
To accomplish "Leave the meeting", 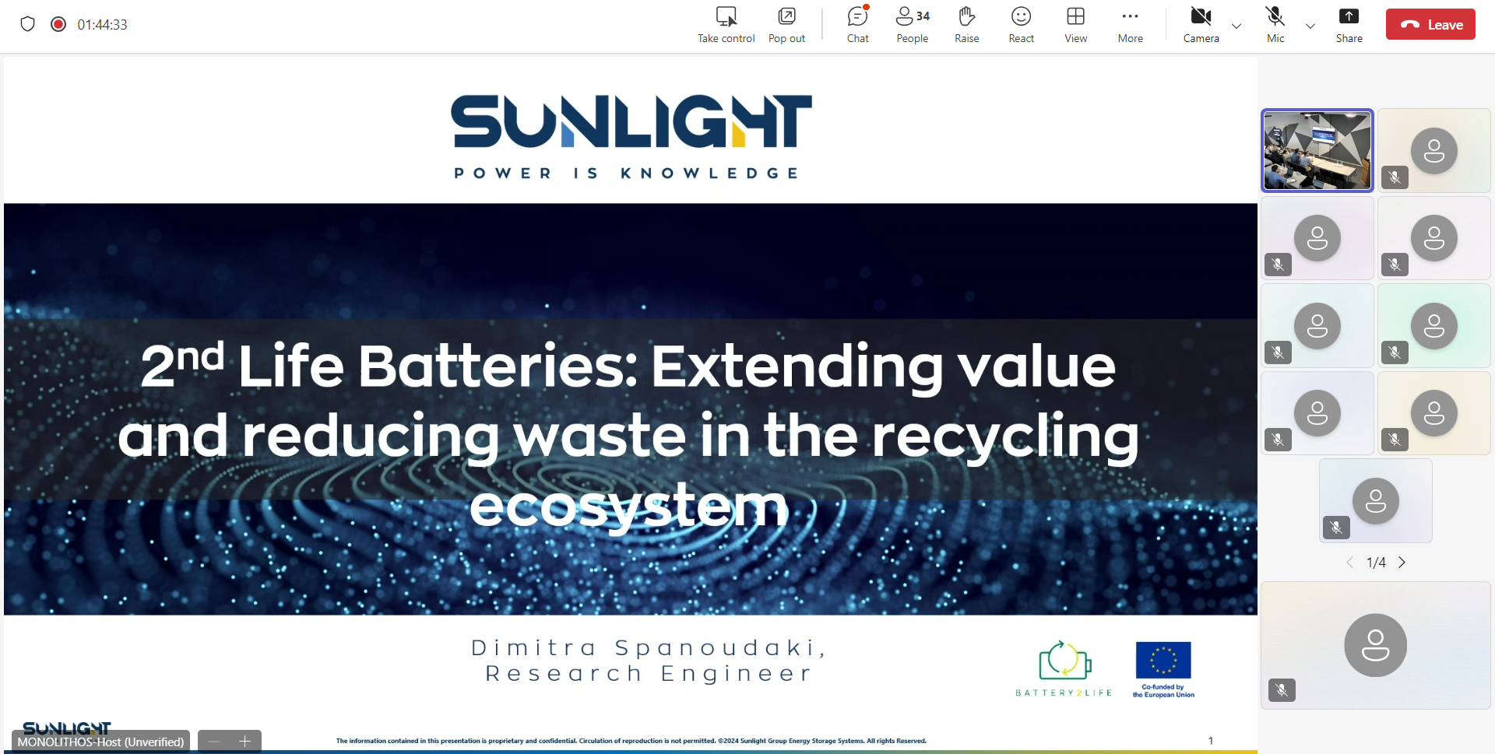I will pyautogui.click(x=1430, y=25).
